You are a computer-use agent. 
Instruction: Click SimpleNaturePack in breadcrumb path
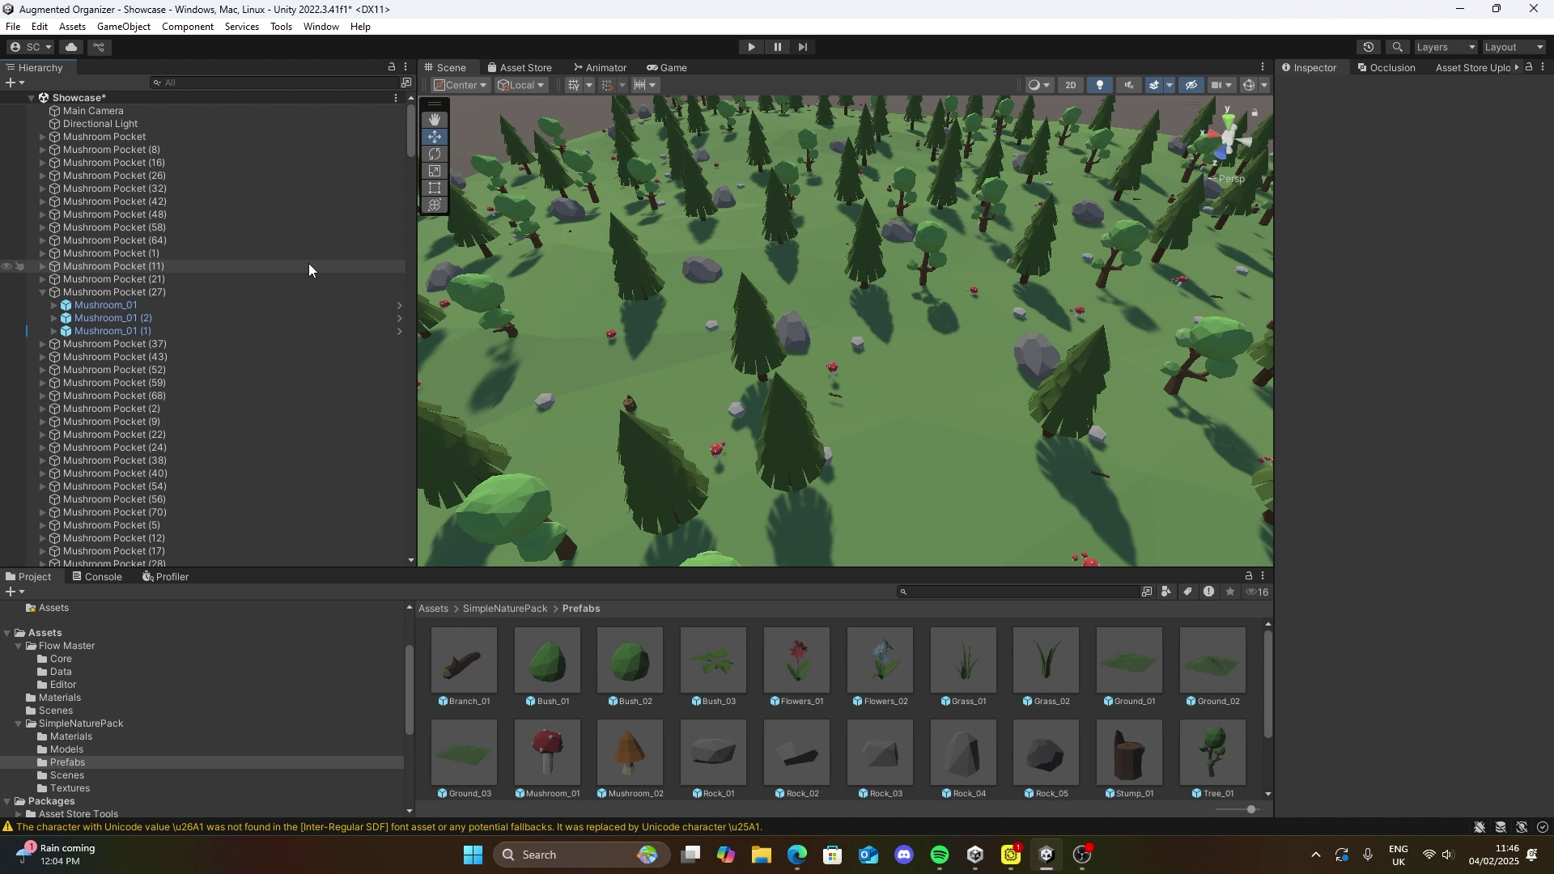click(505, 609)
